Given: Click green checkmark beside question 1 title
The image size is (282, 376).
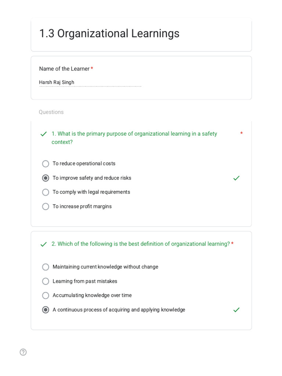Looking at the screenshot, I should tap(43, 134).
